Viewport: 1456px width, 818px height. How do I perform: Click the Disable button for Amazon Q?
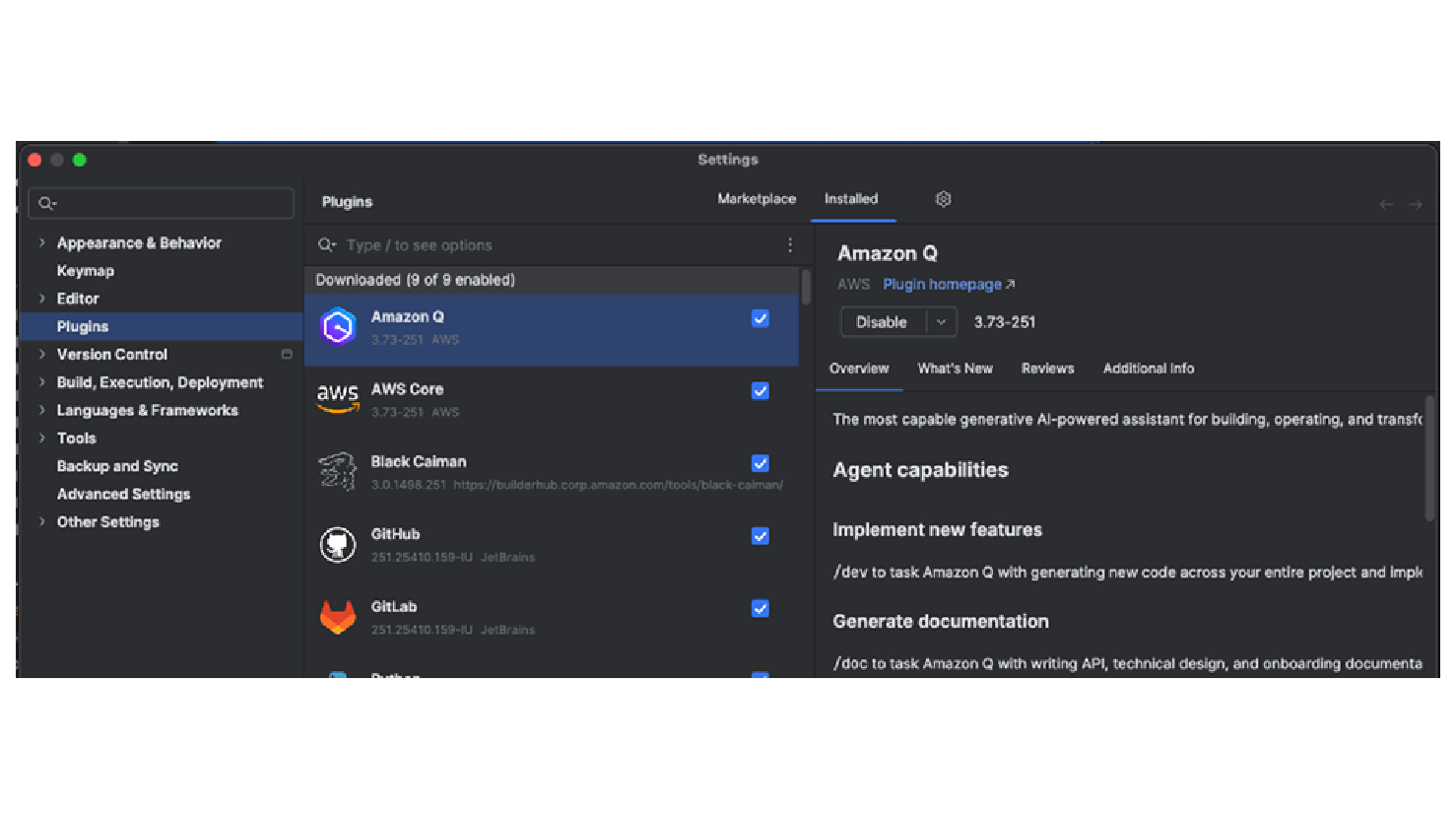tap(881, 322)
